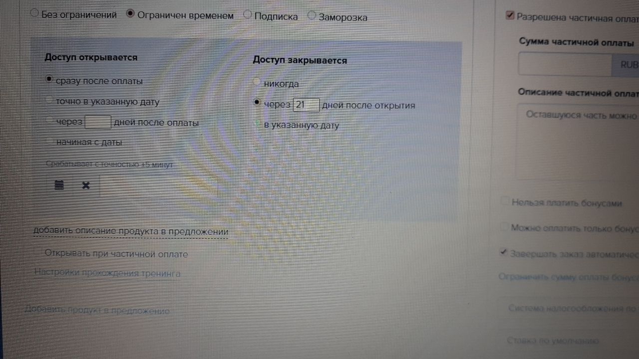This screenshot has width=639, height=359.
Task: Click the "Доступ закрывается" heading
Action: [x=300, y=60]
